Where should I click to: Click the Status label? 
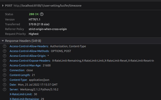coord(9,14)
